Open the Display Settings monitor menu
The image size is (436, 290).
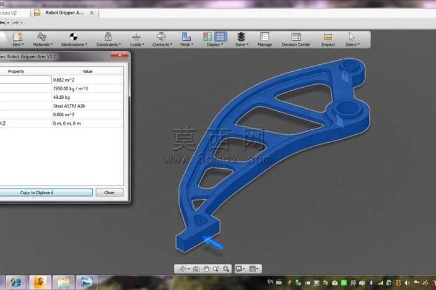tap(240, 268)
